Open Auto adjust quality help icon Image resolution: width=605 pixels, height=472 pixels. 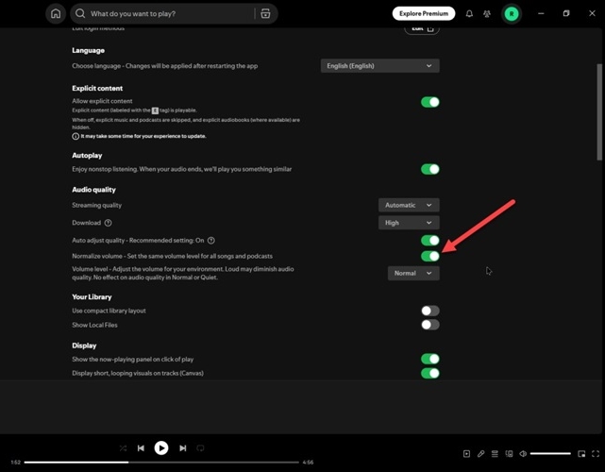(211, 241)
